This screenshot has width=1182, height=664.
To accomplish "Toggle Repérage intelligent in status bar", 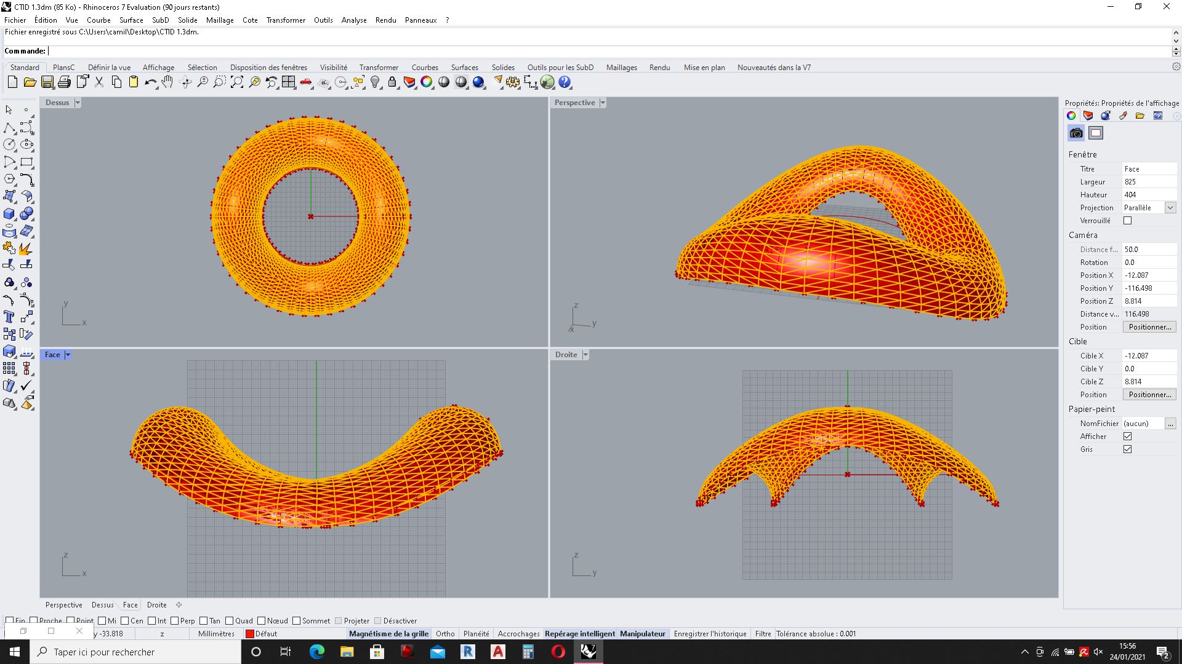I will click(x=580, y=633).
